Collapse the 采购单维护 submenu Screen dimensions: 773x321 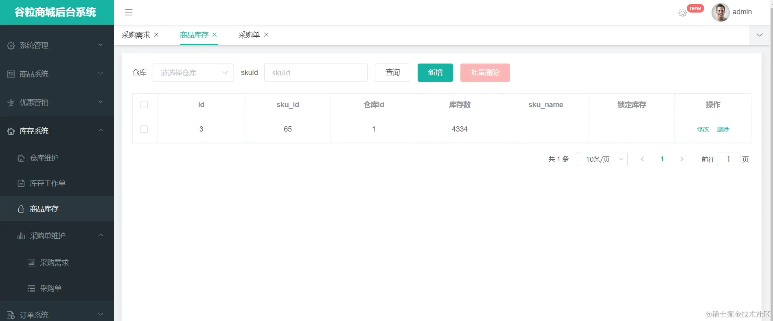pyautogui.click(x=101, y=235)
